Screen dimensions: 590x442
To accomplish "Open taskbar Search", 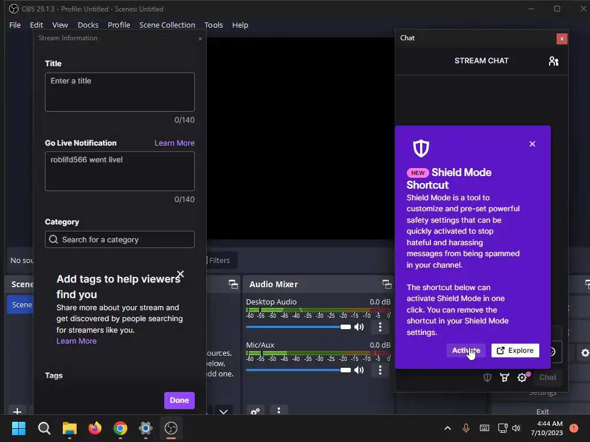I will click(x=44, y=428).
